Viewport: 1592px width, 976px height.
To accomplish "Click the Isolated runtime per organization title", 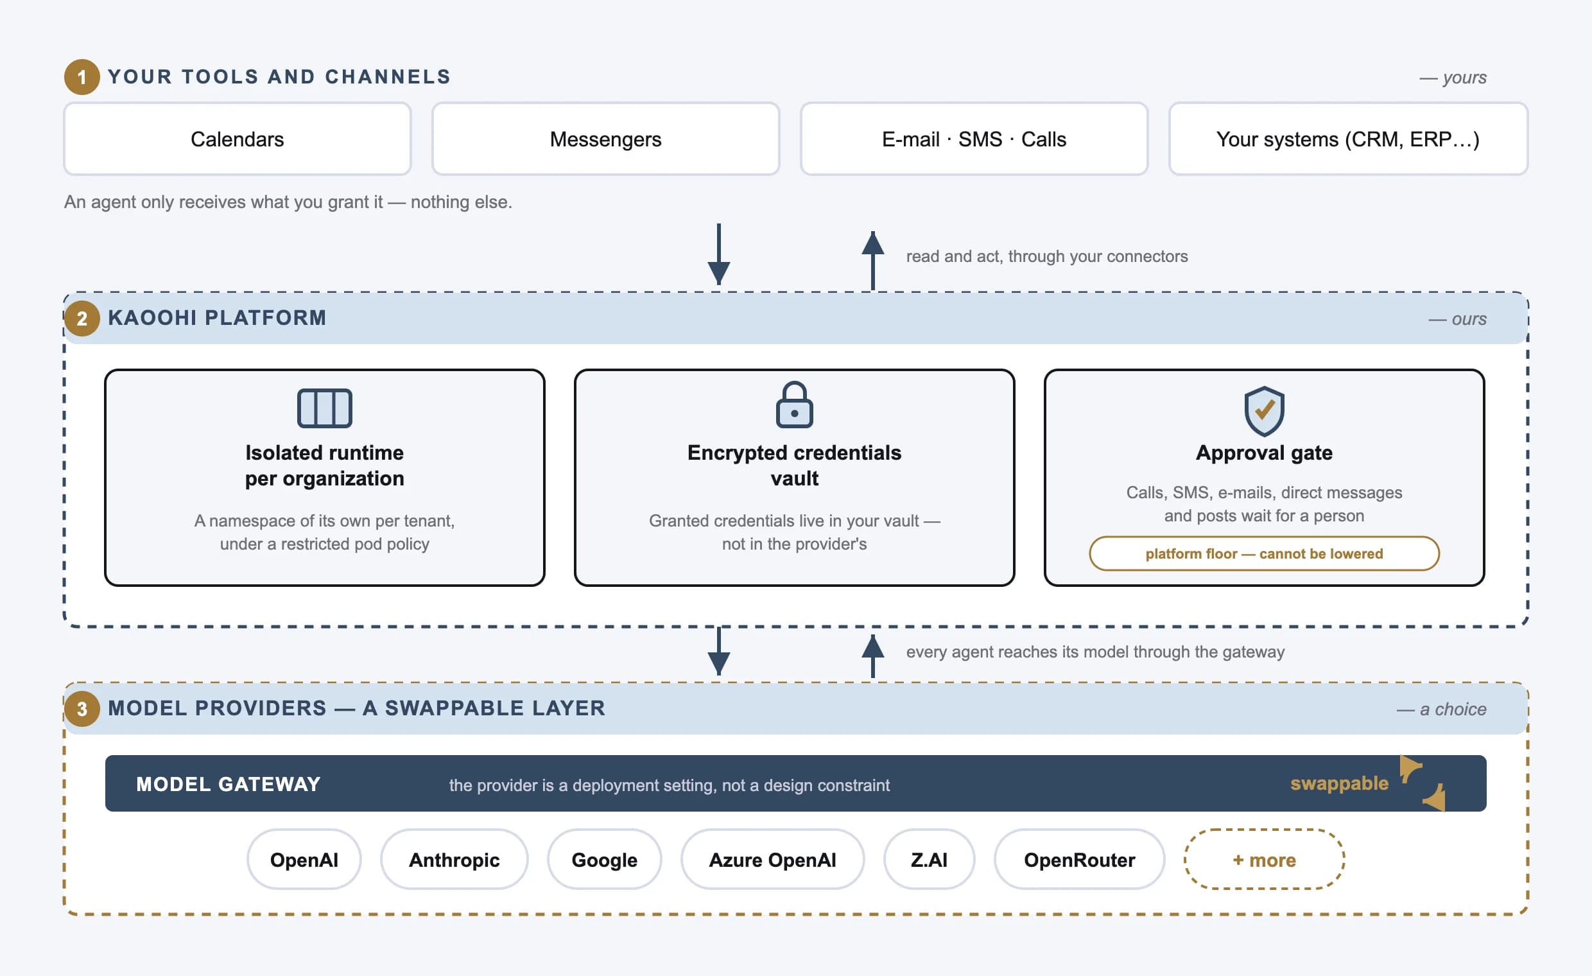I will pos(324,466).
